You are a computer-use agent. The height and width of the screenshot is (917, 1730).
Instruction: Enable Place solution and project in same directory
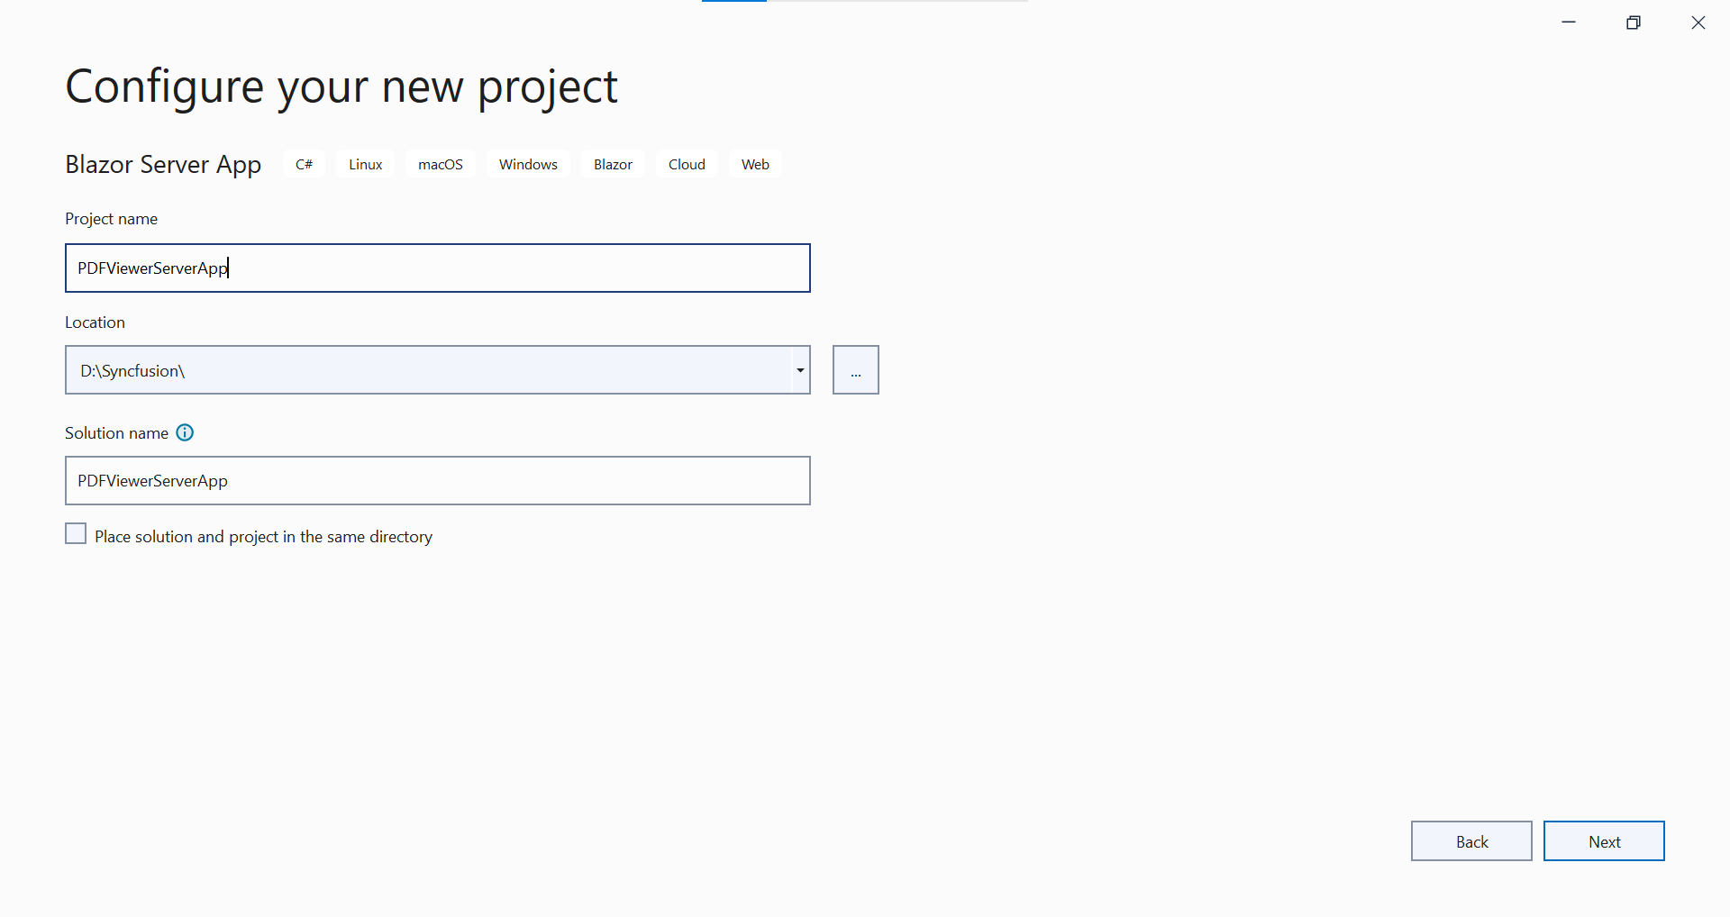pyautogui.click(x=76, y=533)
